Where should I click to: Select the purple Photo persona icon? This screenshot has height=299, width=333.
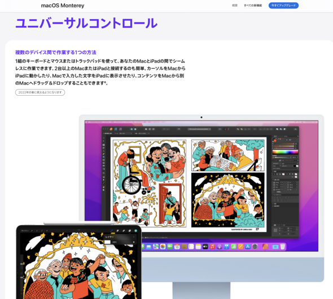tap(120, 129)
